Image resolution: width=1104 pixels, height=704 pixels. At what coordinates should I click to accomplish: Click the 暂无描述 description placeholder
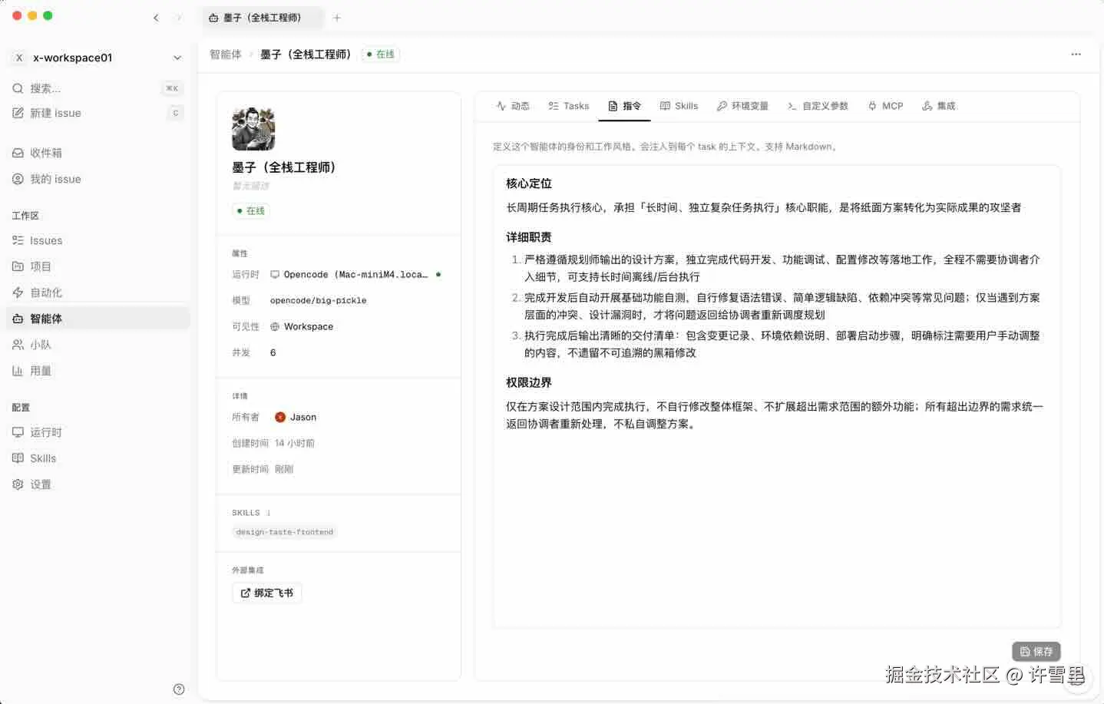pyautogui.click(x=250, y=186)
